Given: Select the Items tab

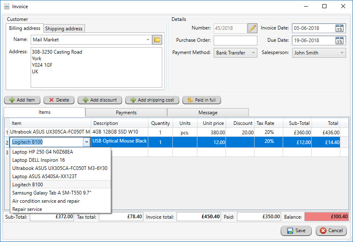Looking at the screenshot, I should coord(45,112).
